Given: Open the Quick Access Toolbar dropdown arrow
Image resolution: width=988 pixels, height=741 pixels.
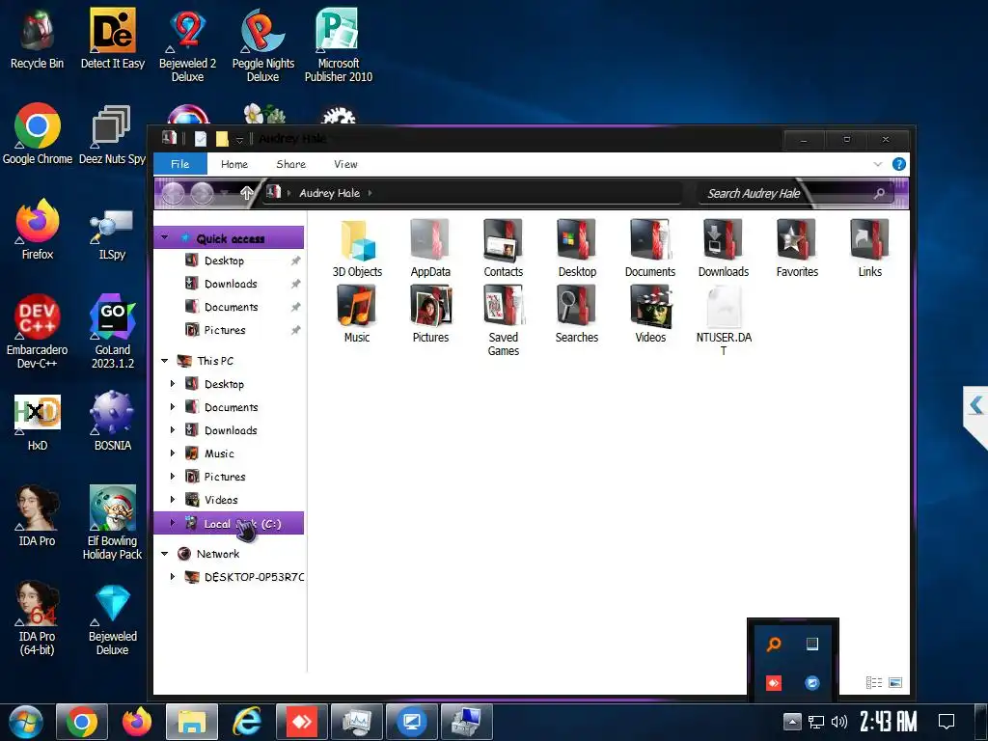Looking at the screenshot, I should (x=239, y=139).
